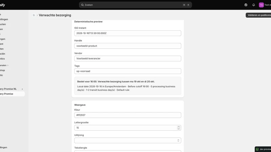Expand the sales channels chevron in sidebar
This screenshot has width=271, height=152.
(x=8, y=65)
